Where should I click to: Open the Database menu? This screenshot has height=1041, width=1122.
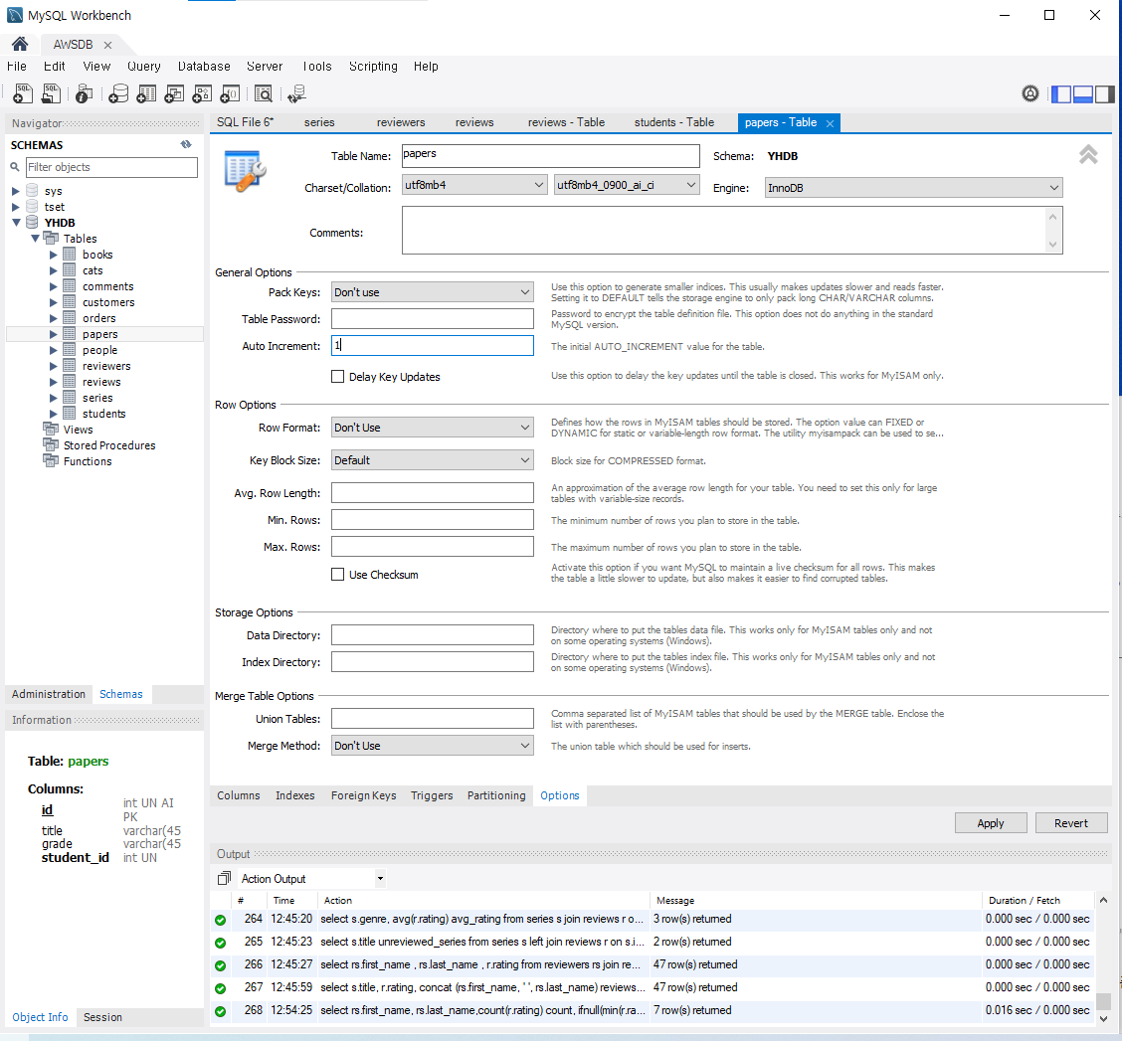click(204, 66)
